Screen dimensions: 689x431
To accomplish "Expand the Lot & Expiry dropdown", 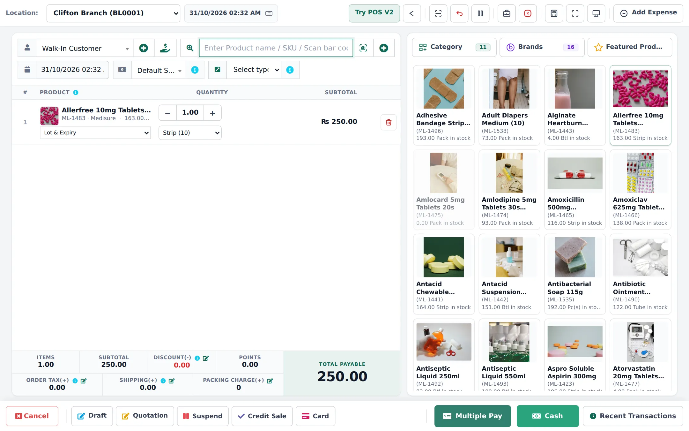I will click(x=95, y=133).
